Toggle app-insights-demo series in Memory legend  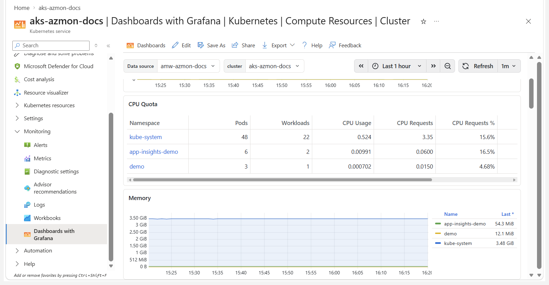[465, 224]
